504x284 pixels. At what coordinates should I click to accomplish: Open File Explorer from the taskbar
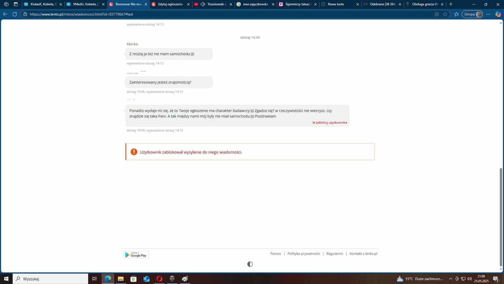pos(121,279)
